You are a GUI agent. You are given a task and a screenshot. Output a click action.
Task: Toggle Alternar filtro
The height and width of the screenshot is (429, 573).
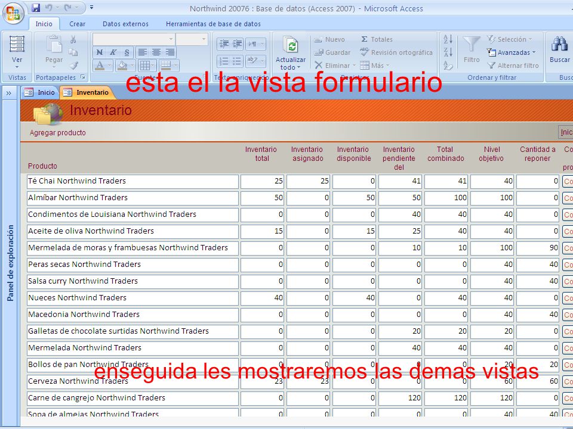point(513,66)
